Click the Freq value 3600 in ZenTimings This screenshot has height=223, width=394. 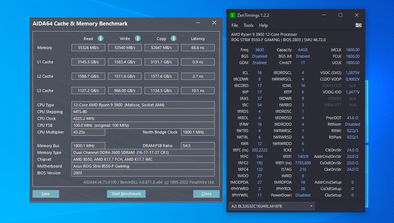tap(259, 50)
